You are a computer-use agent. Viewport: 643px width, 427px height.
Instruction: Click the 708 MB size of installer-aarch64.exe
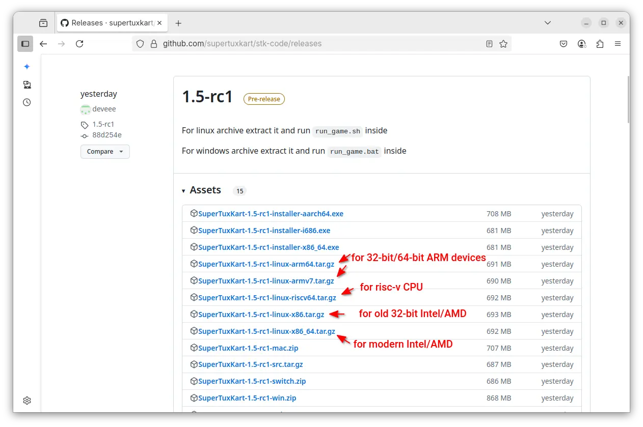(499, 214)
